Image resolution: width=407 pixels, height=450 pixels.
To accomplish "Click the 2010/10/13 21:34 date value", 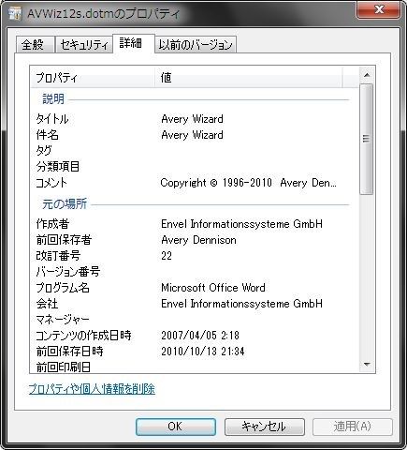I will [x=203, y=352].
